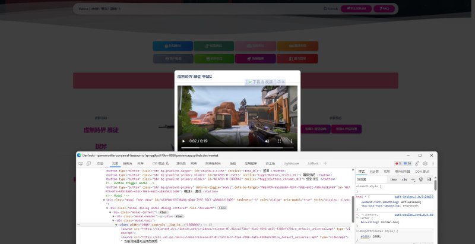The image size is (475, 244).
Task: Open the 性能 tab
Action: [232, 163]
